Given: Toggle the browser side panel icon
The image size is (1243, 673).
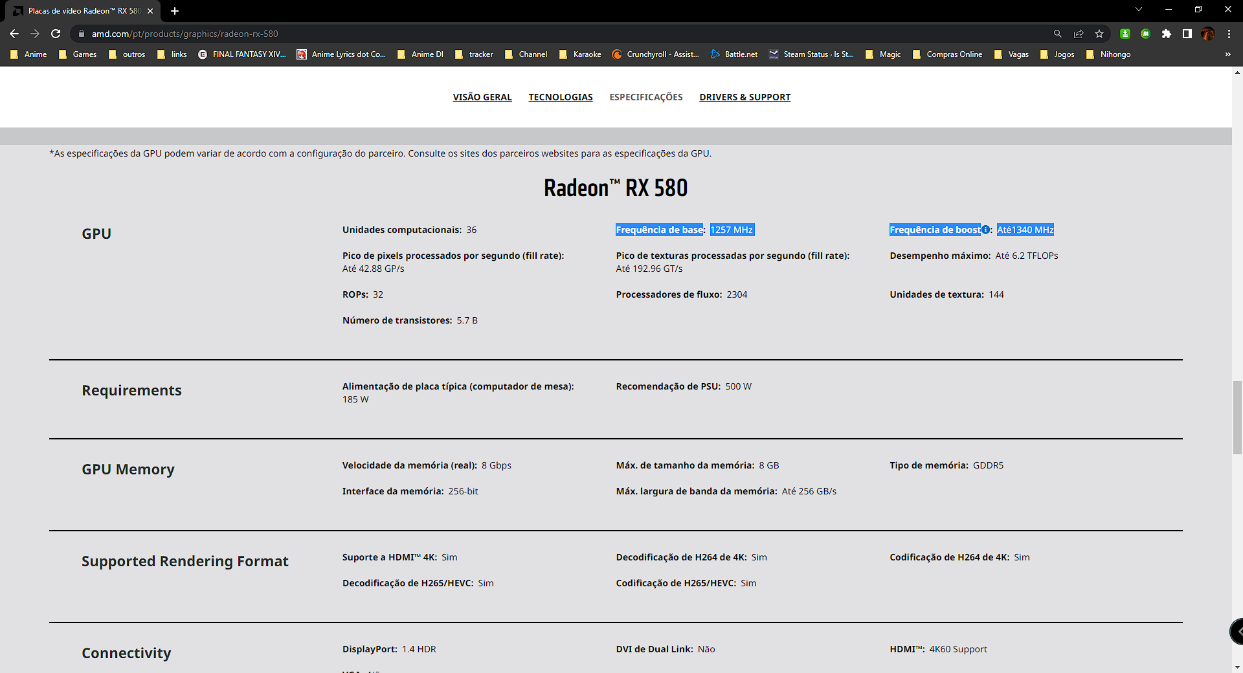Looking at the screenshot, I should 1187,34.
